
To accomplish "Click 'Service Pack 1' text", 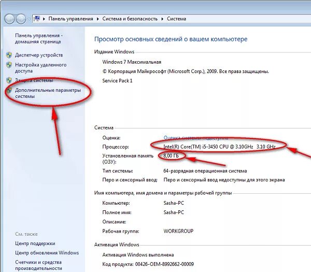I will (117, 81).
